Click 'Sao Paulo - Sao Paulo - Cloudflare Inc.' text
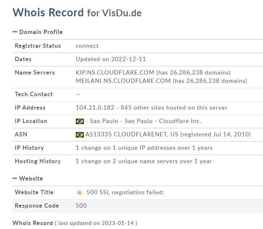Image resolution: width=263 pixels, height=229 pixels. coord(146,121)
